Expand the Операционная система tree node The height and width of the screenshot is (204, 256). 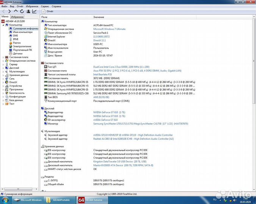pyautogui.click(x=3, y=61)
